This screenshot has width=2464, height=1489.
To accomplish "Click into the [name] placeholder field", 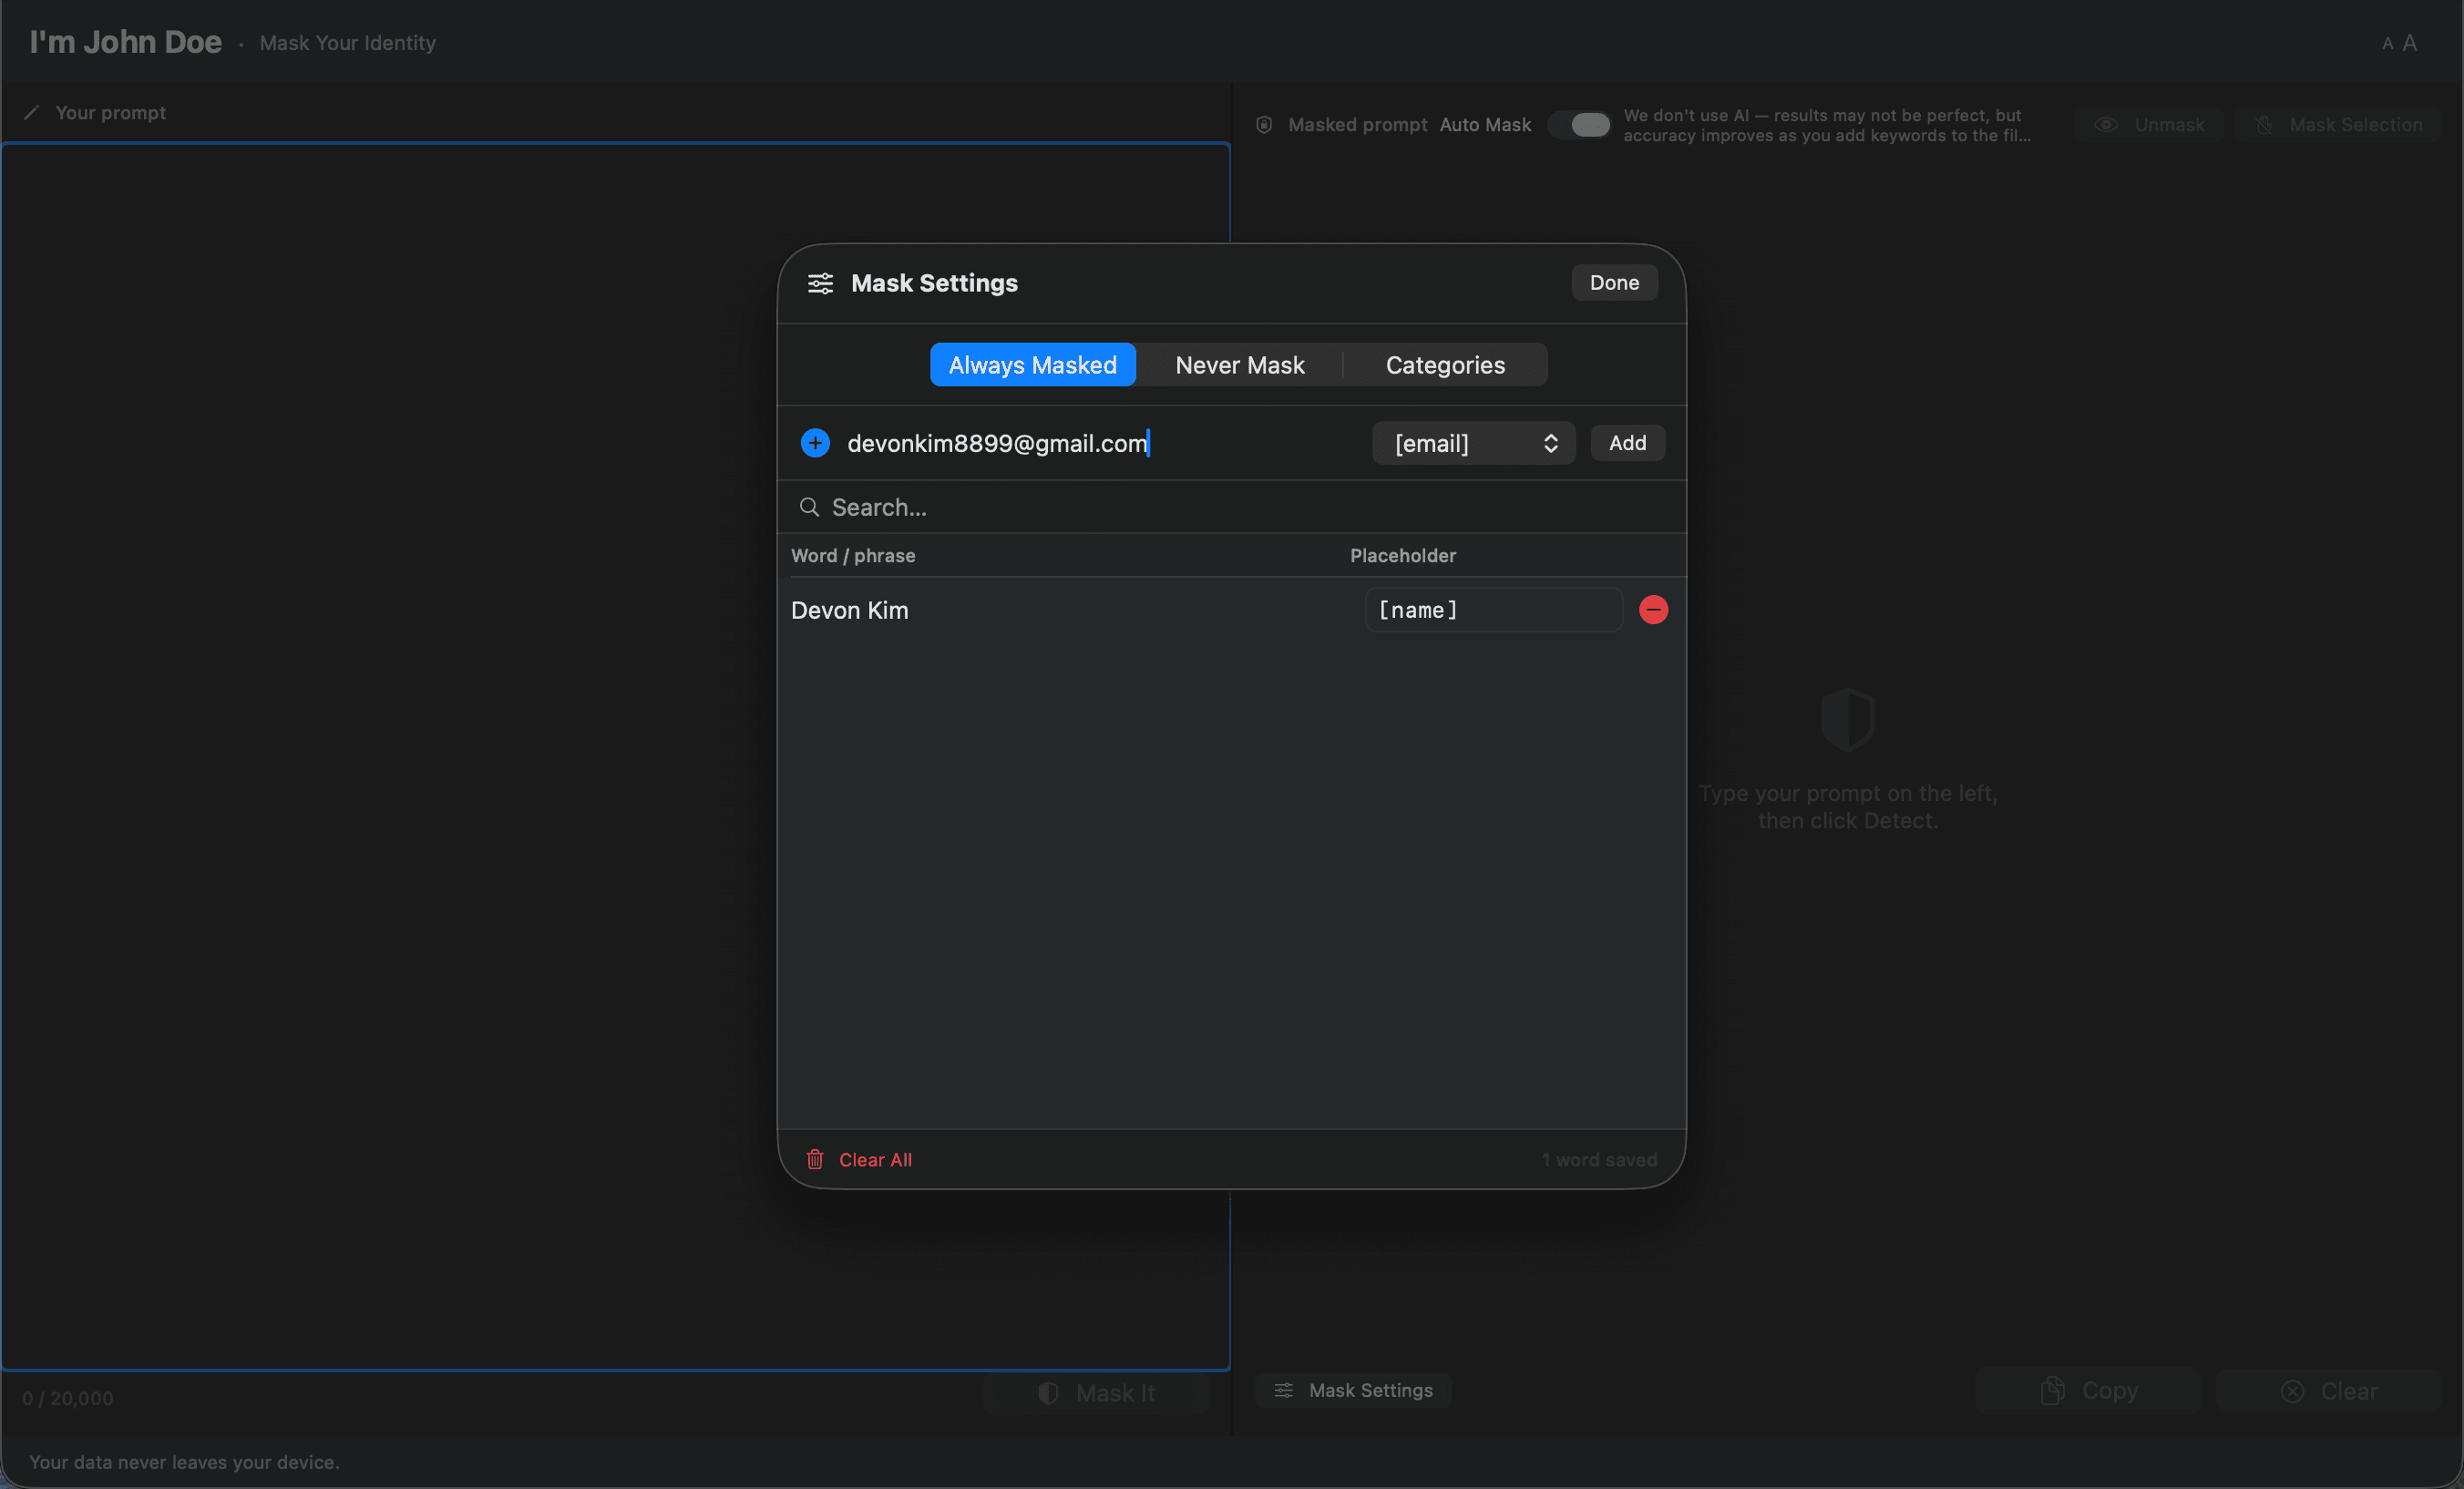I will pos(1493,609).
